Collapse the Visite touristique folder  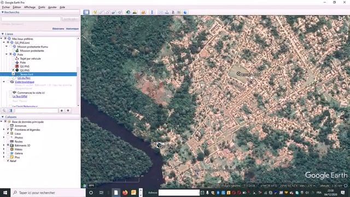click(x=4, y=82)
